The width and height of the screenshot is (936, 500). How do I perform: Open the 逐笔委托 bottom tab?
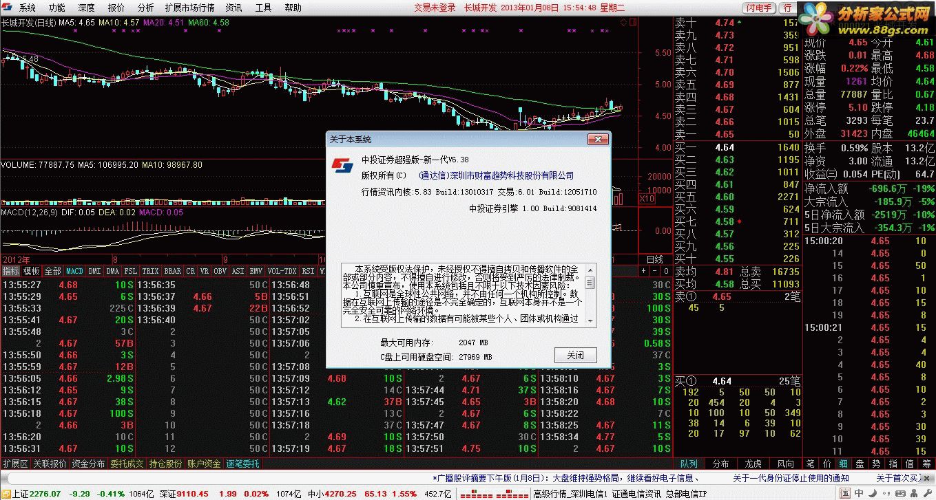[x=242, y=464]
